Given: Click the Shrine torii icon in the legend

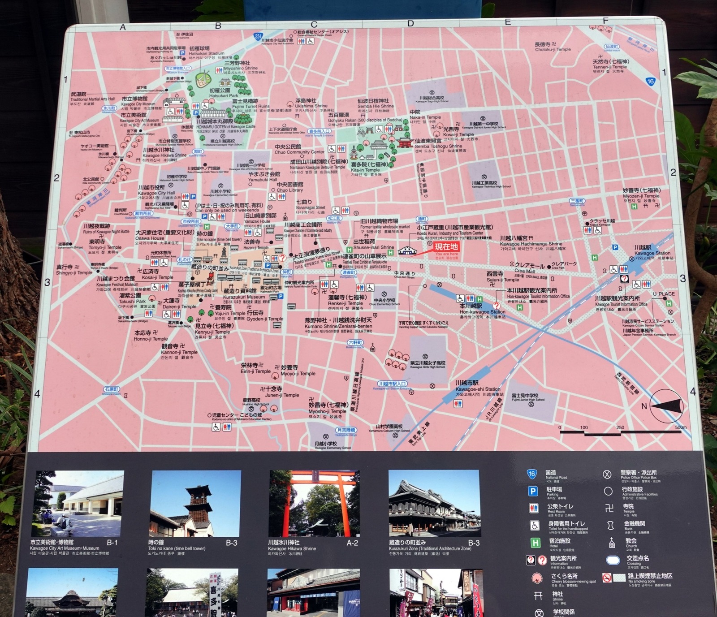Looking at the screenshot, I should [538, 595].
